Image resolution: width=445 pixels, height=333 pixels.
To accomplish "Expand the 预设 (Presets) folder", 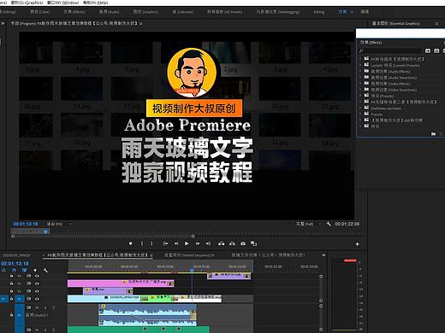I will (360, 96).
